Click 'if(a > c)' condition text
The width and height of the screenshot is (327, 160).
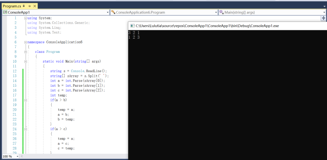[x=58, y=129]
